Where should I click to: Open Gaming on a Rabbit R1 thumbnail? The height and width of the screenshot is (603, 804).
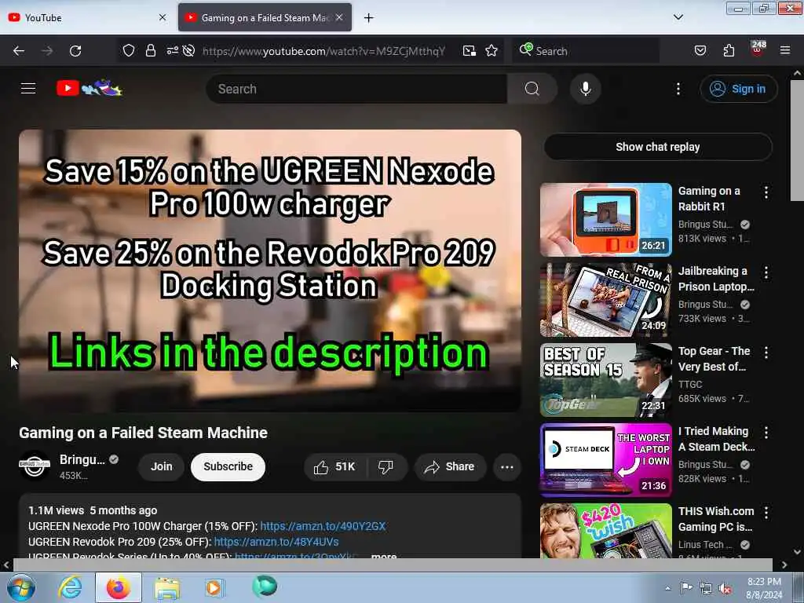(x=606, y=220)
